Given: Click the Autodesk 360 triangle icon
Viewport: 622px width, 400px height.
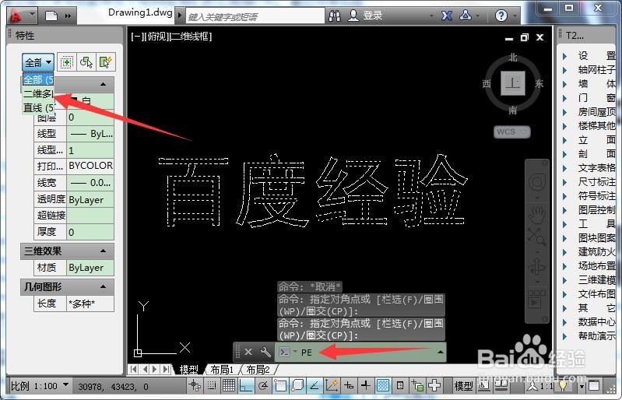Looking at the screenshot, I should 466,15.
